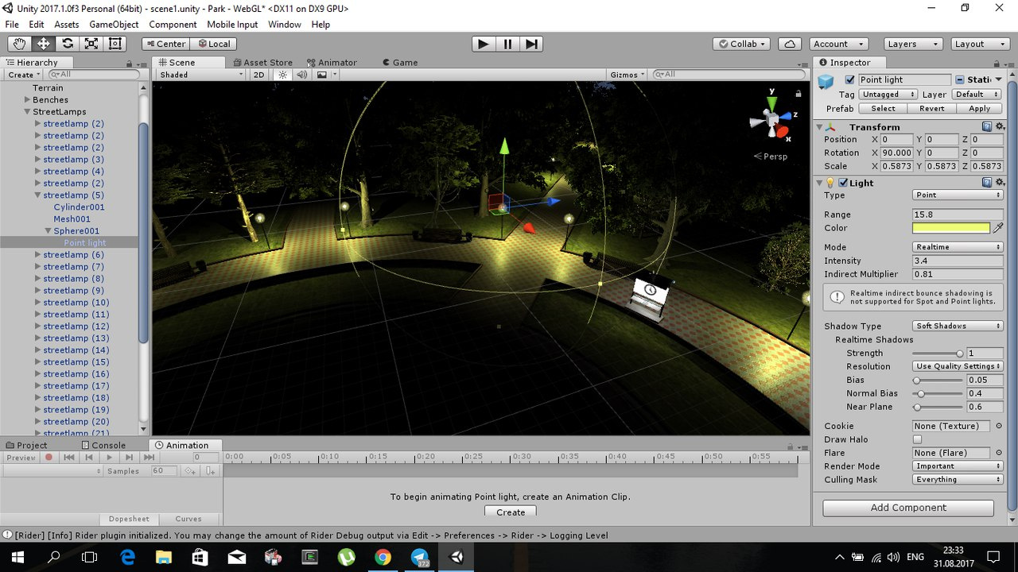Click the Pause button

point(507,44)
